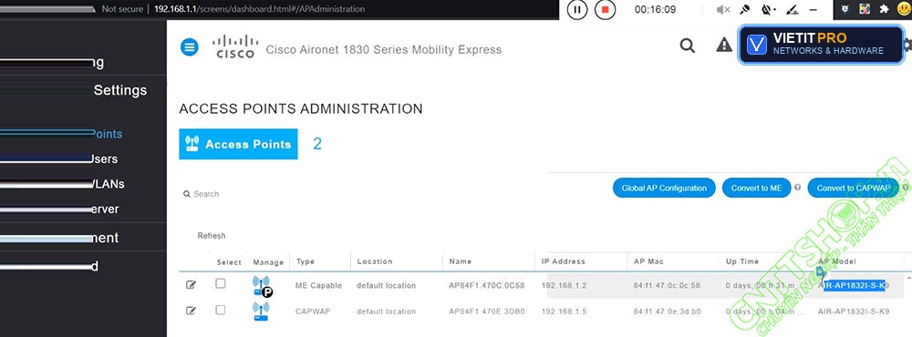Focus the Search field above the table
Screen dimensions: 912x337
(207, 194)
